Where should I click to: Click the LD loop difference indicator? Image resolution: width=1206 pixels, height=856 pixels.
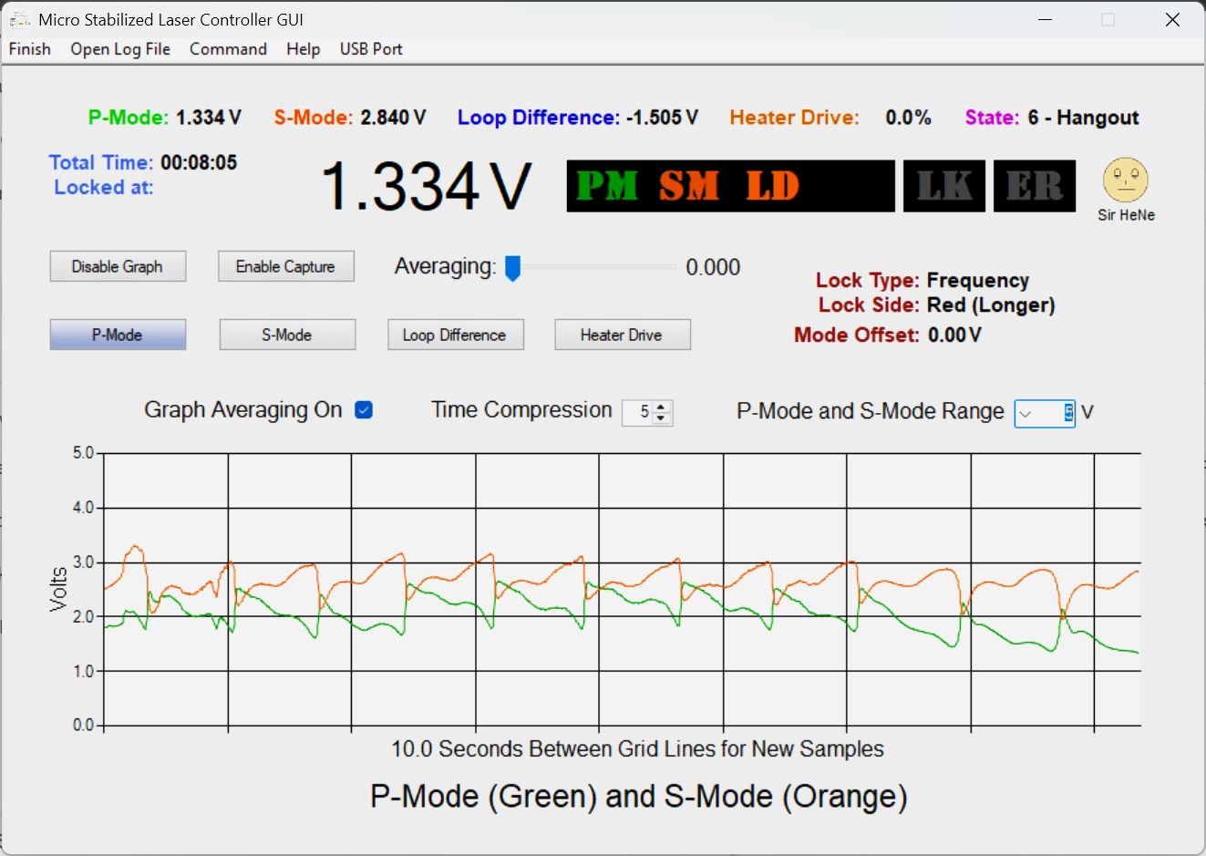click(772, 186)
